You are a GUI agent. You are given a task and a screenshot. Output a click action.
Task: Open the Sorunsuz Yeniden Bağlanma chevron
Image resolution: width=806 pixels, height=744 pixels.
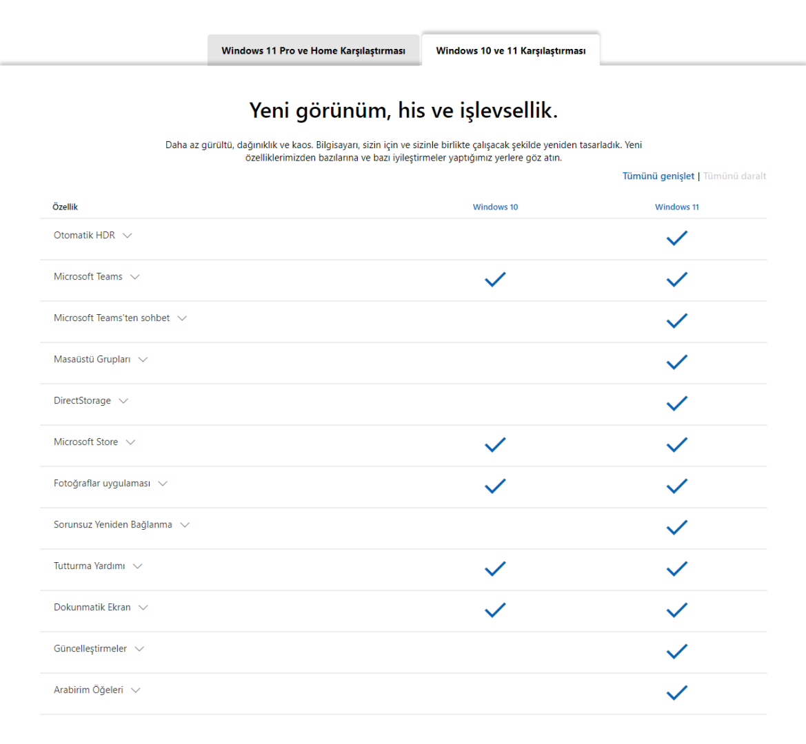click(185, 525)
